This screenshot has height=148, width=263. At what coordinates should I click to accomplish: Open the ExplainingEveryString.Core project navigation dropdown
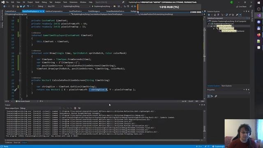coord(37,14)
